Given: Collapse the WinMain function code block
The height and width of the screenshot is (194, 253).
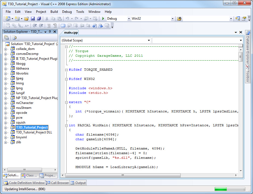Looking at the screenshot, I should [66, 126].
